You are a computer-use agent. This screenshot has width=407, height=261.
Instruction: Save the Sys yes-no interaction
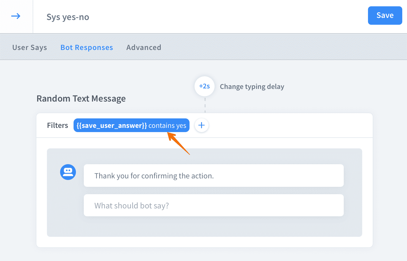(x=385, y=16)
